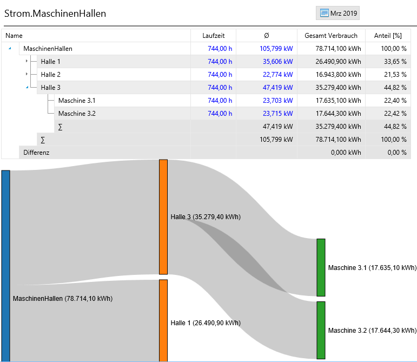Screen dimensions: 417x362
Task: Sort by the Laufzeit column header
Action: coord(213,36)
